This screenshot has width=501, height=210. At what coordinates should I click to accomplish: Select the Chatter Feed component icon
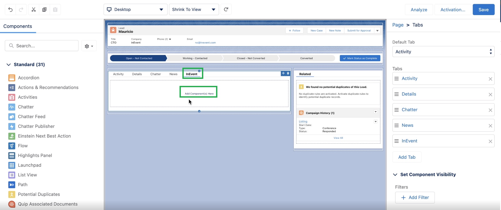point(12,117)
